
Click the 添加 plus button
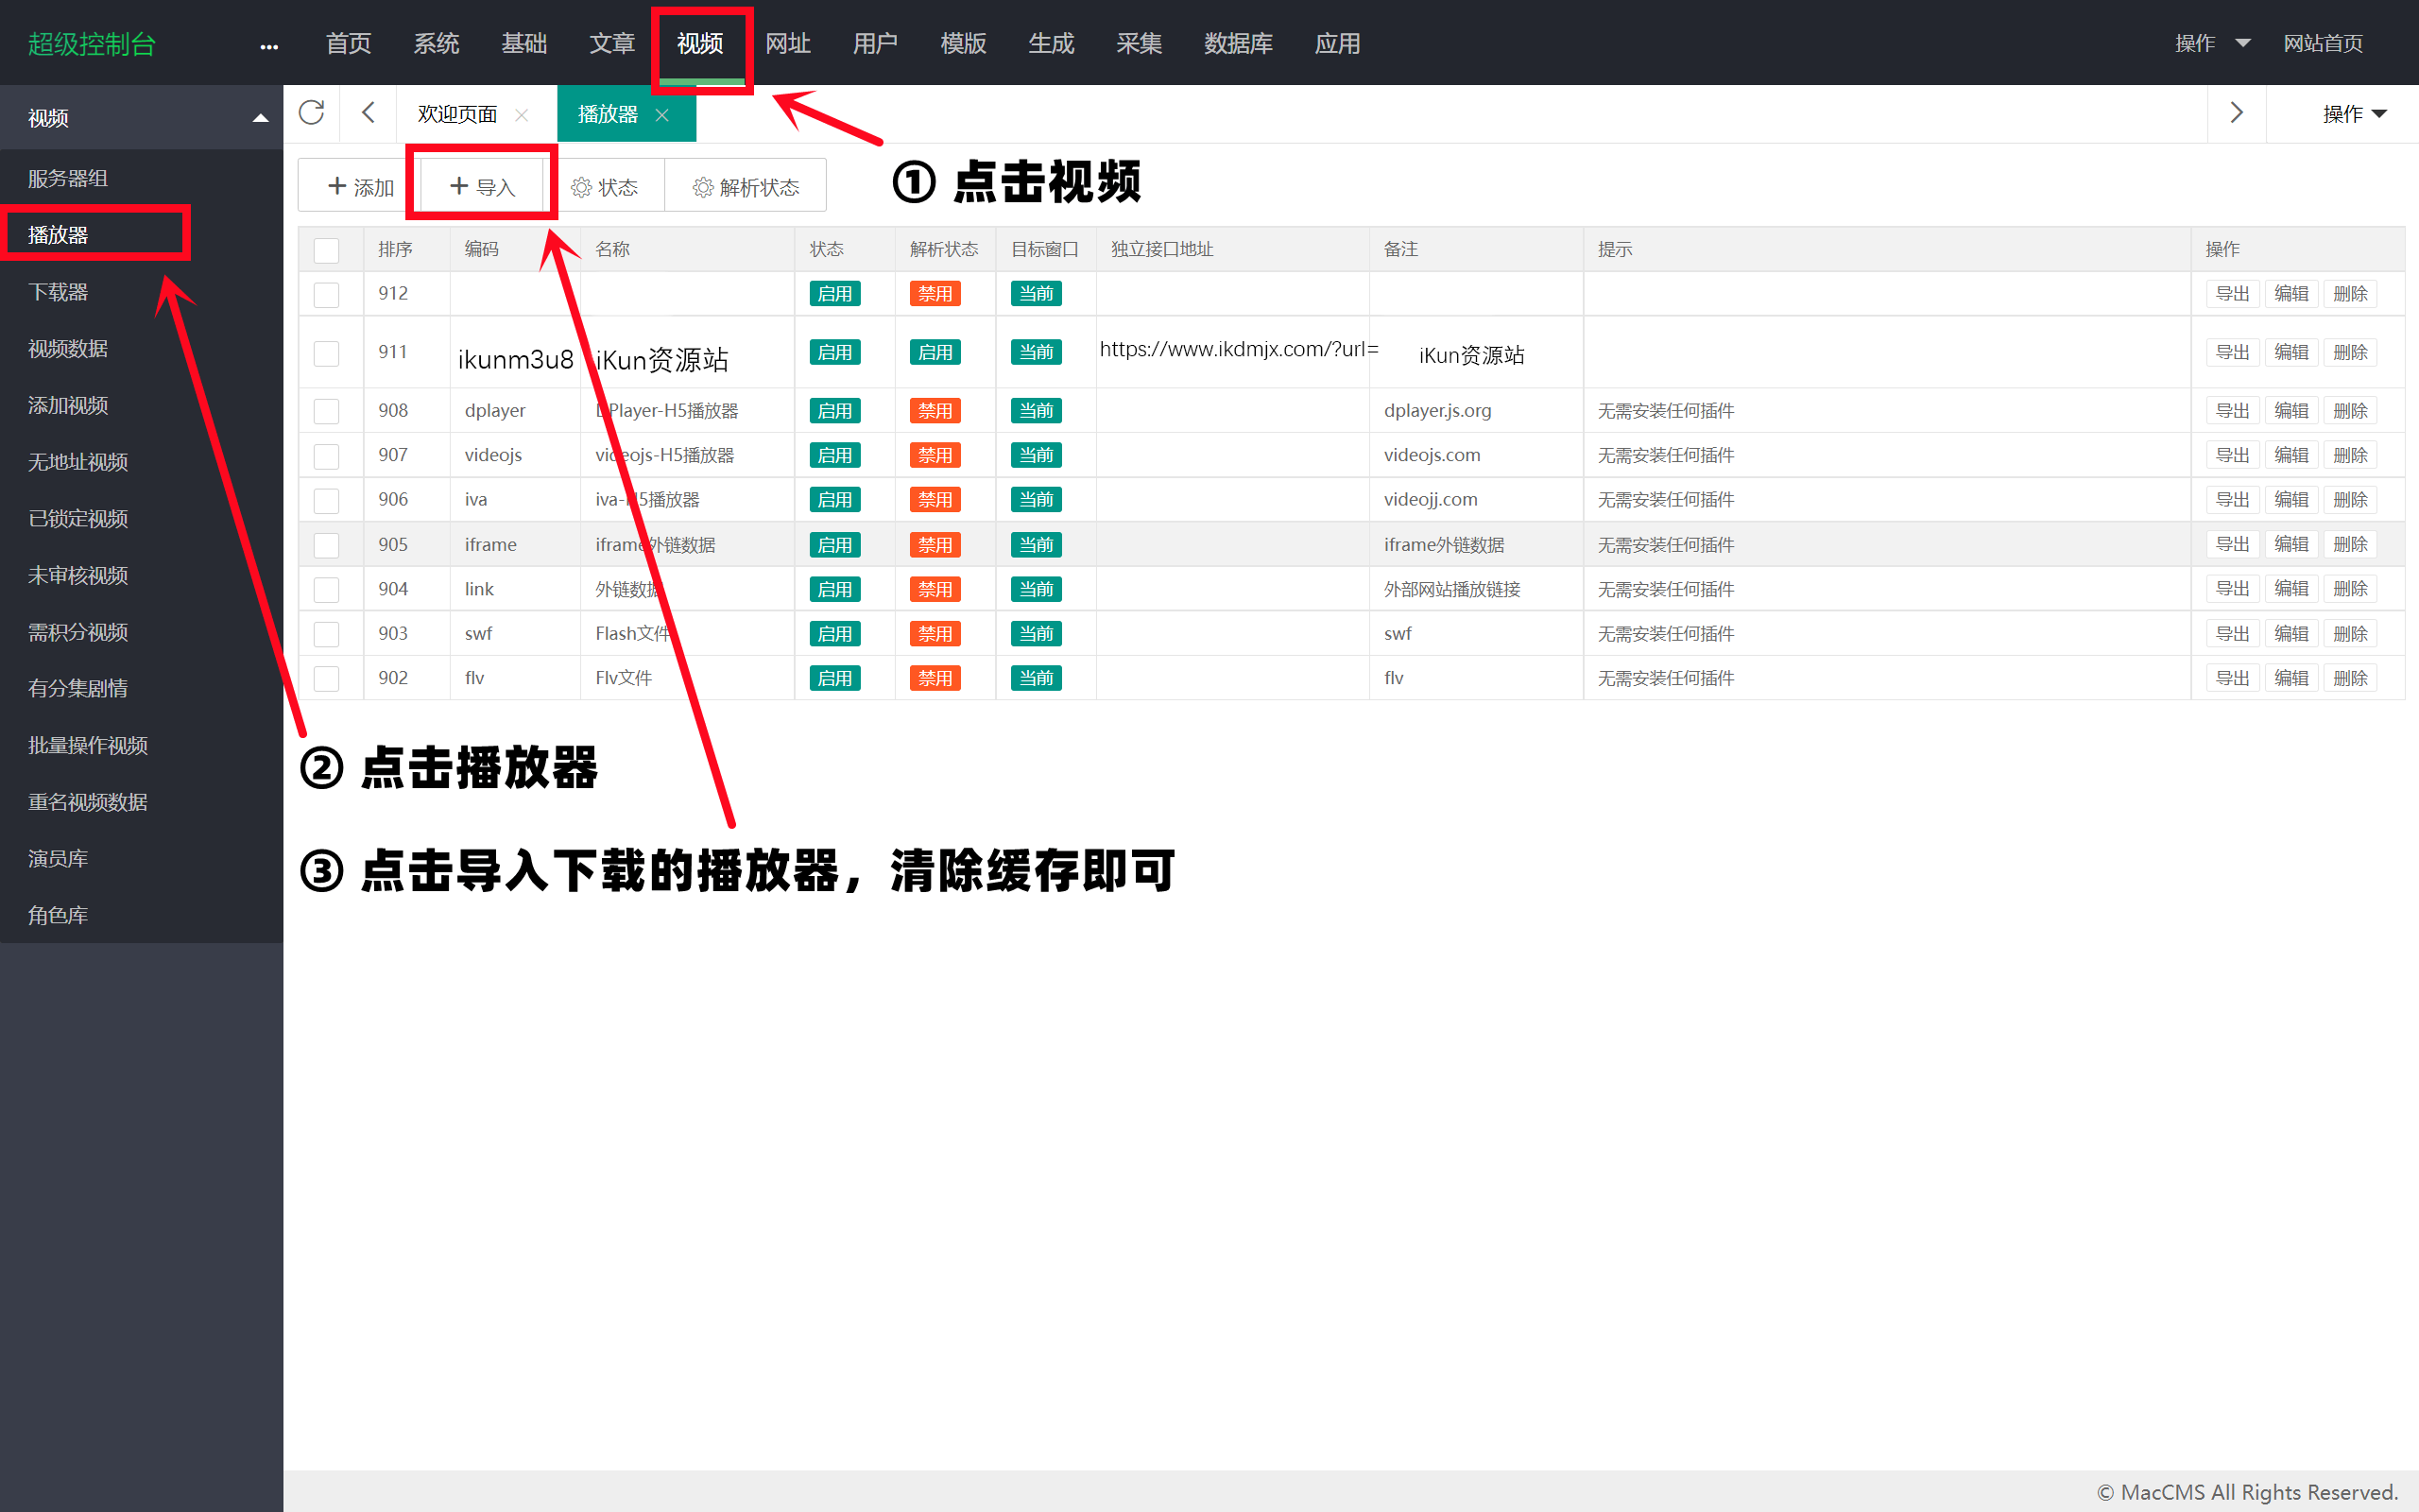click(360, 187)
